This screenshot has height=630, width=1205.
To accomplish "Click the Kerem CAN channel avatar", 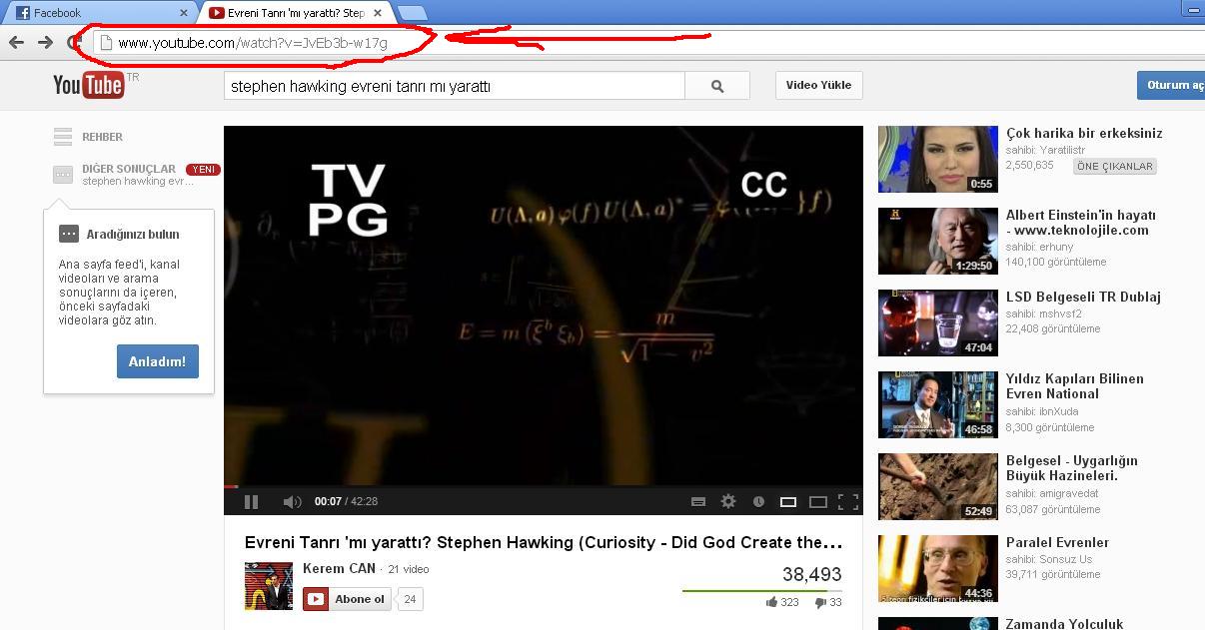I will tap(269, 586).
